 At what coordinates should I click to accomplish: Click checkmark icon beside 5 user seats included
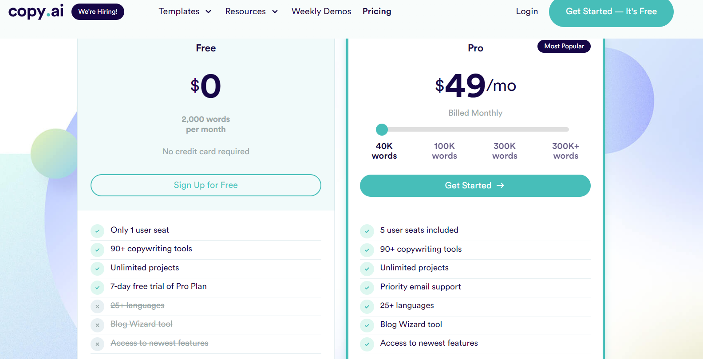tap(367, 231)
